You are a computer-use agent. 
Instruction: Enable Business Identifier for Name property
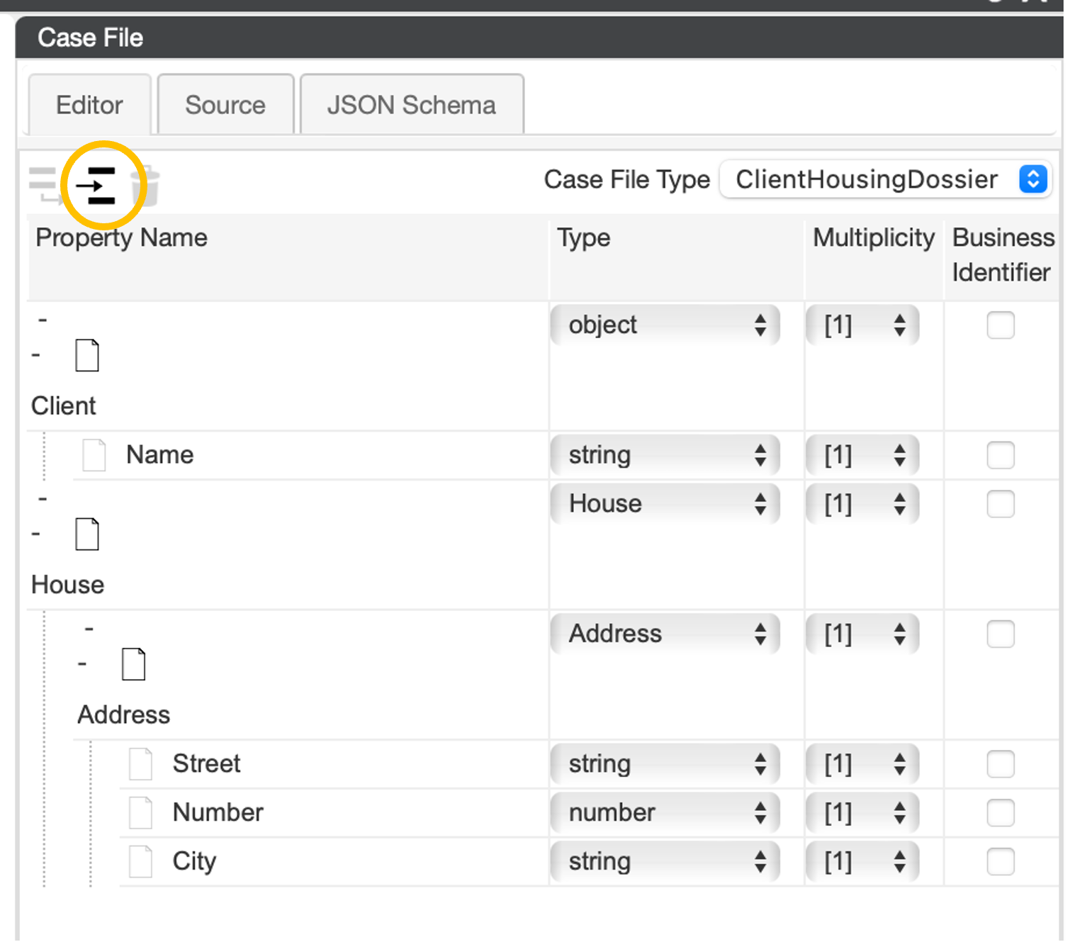(x=1000, y=455)
